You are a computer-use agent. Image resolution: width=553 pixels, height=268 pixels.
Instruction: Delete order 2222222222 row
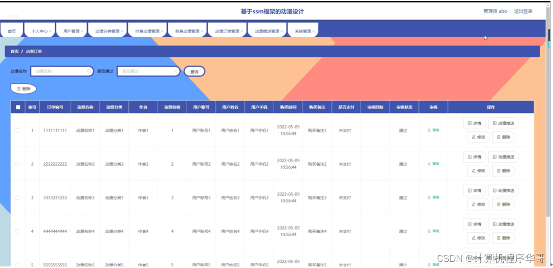[503, 171]
